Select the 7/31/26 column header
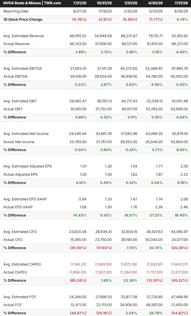This screenshot has width=191, height=316. [181, 3]
